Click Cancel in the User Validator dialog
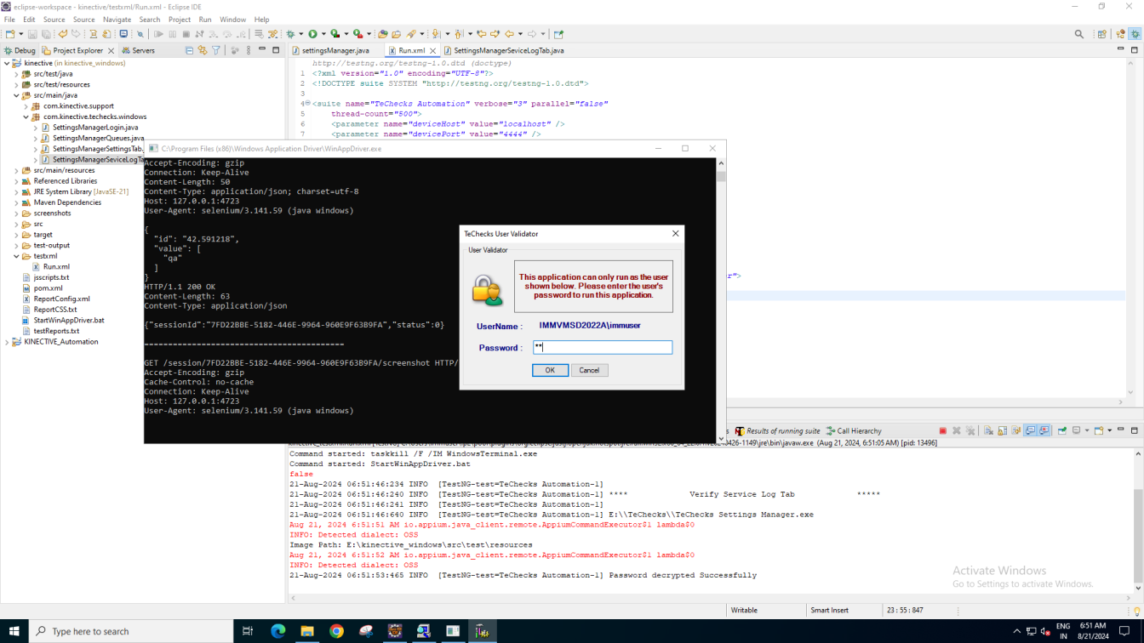The image size is (1144, 643). (x=589, y=370)
